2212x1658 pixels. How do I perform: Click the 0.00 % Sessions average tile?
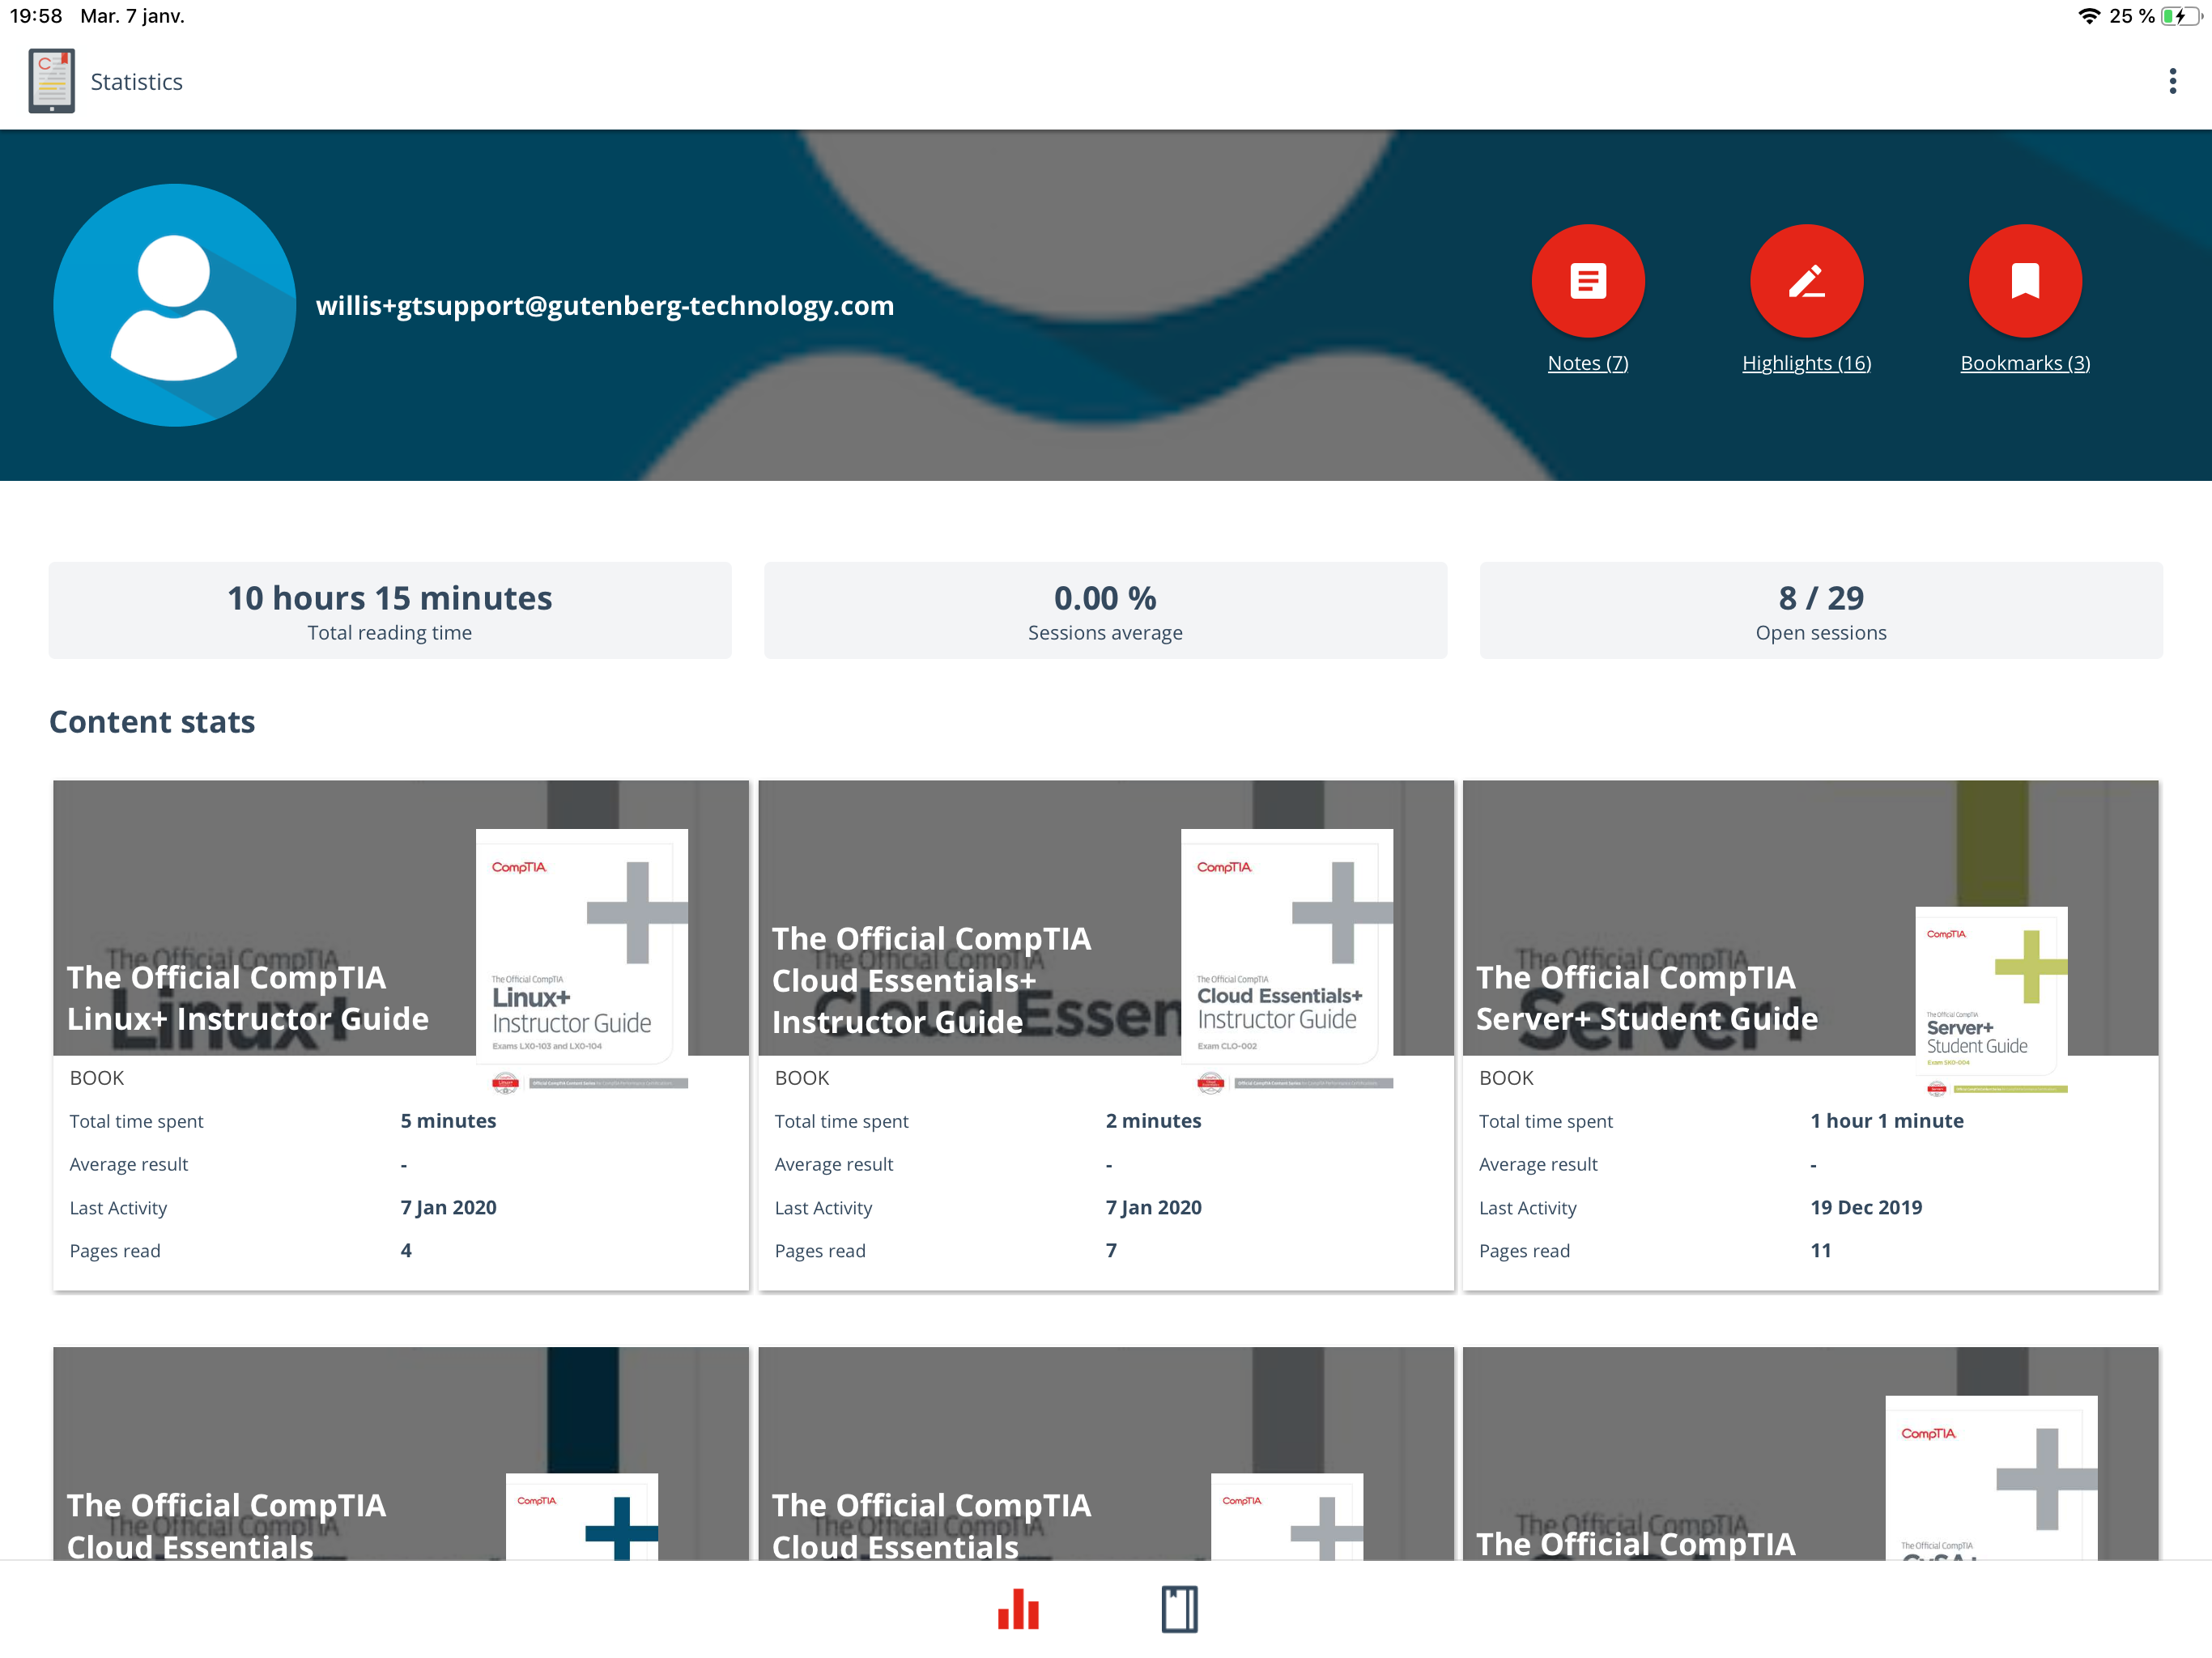[1105, 610]
